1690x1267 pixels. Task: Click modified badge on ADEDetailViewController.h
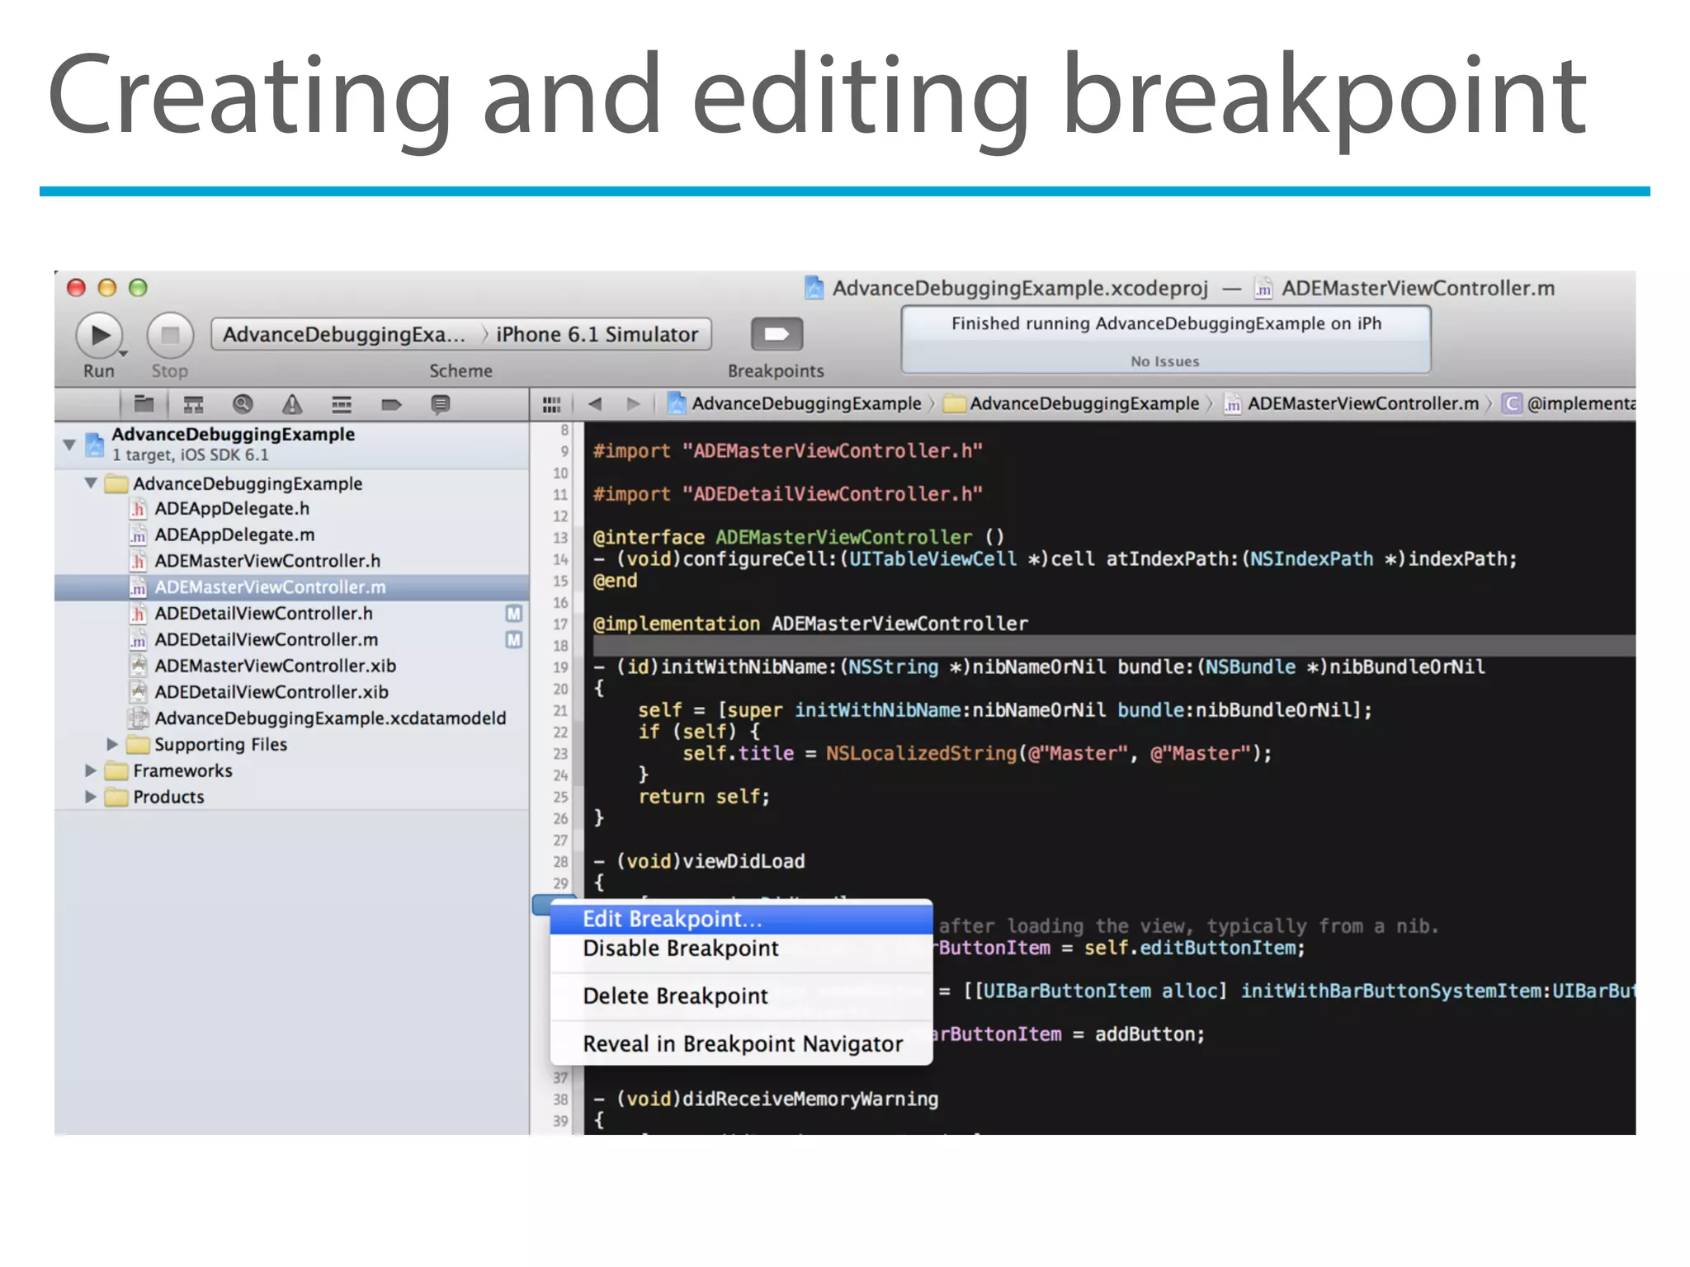(514, 614)
